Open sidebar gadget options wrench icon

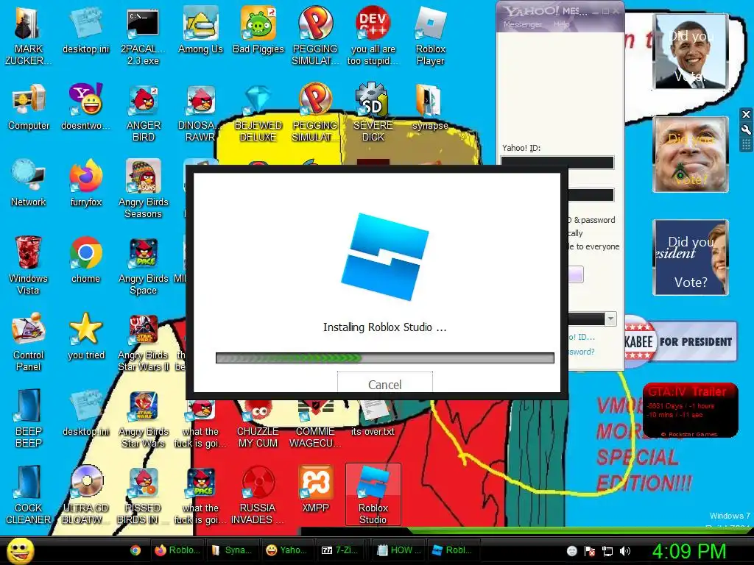746,129
